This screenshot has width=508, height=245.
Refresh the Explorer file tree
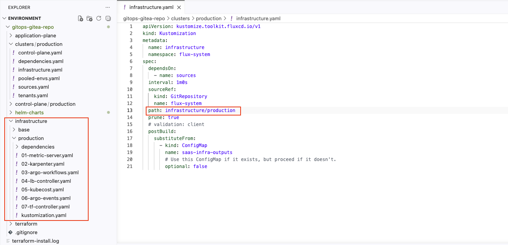tap(99, 18)
